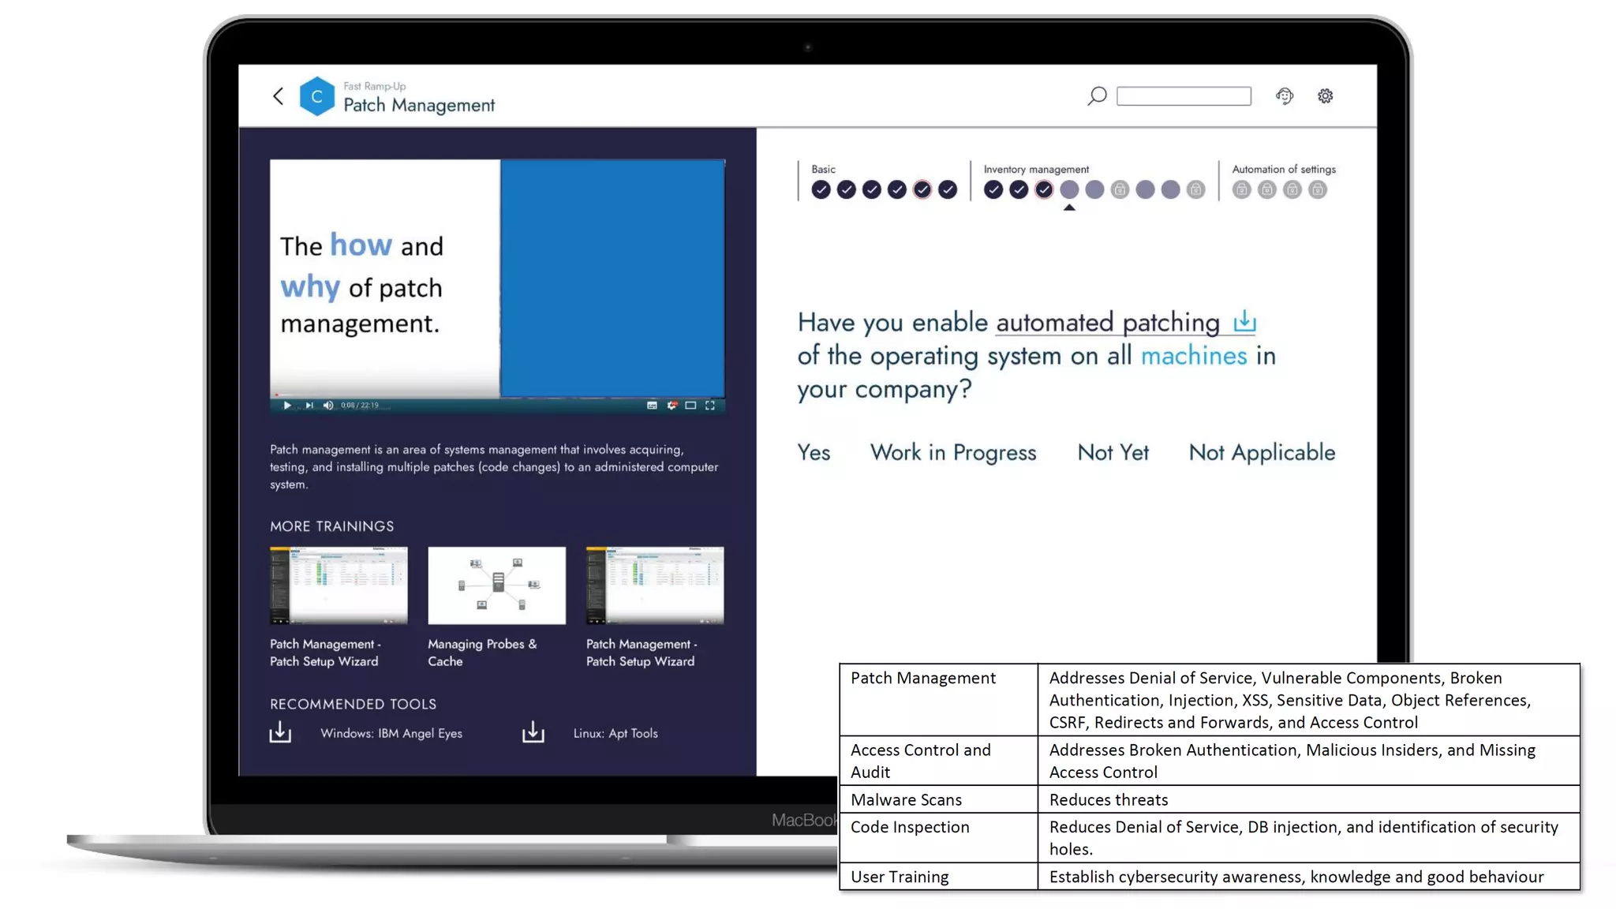This screenshot has height=909, width=1616.
Task: Download Linux Apt Tools
Action: 533,732
